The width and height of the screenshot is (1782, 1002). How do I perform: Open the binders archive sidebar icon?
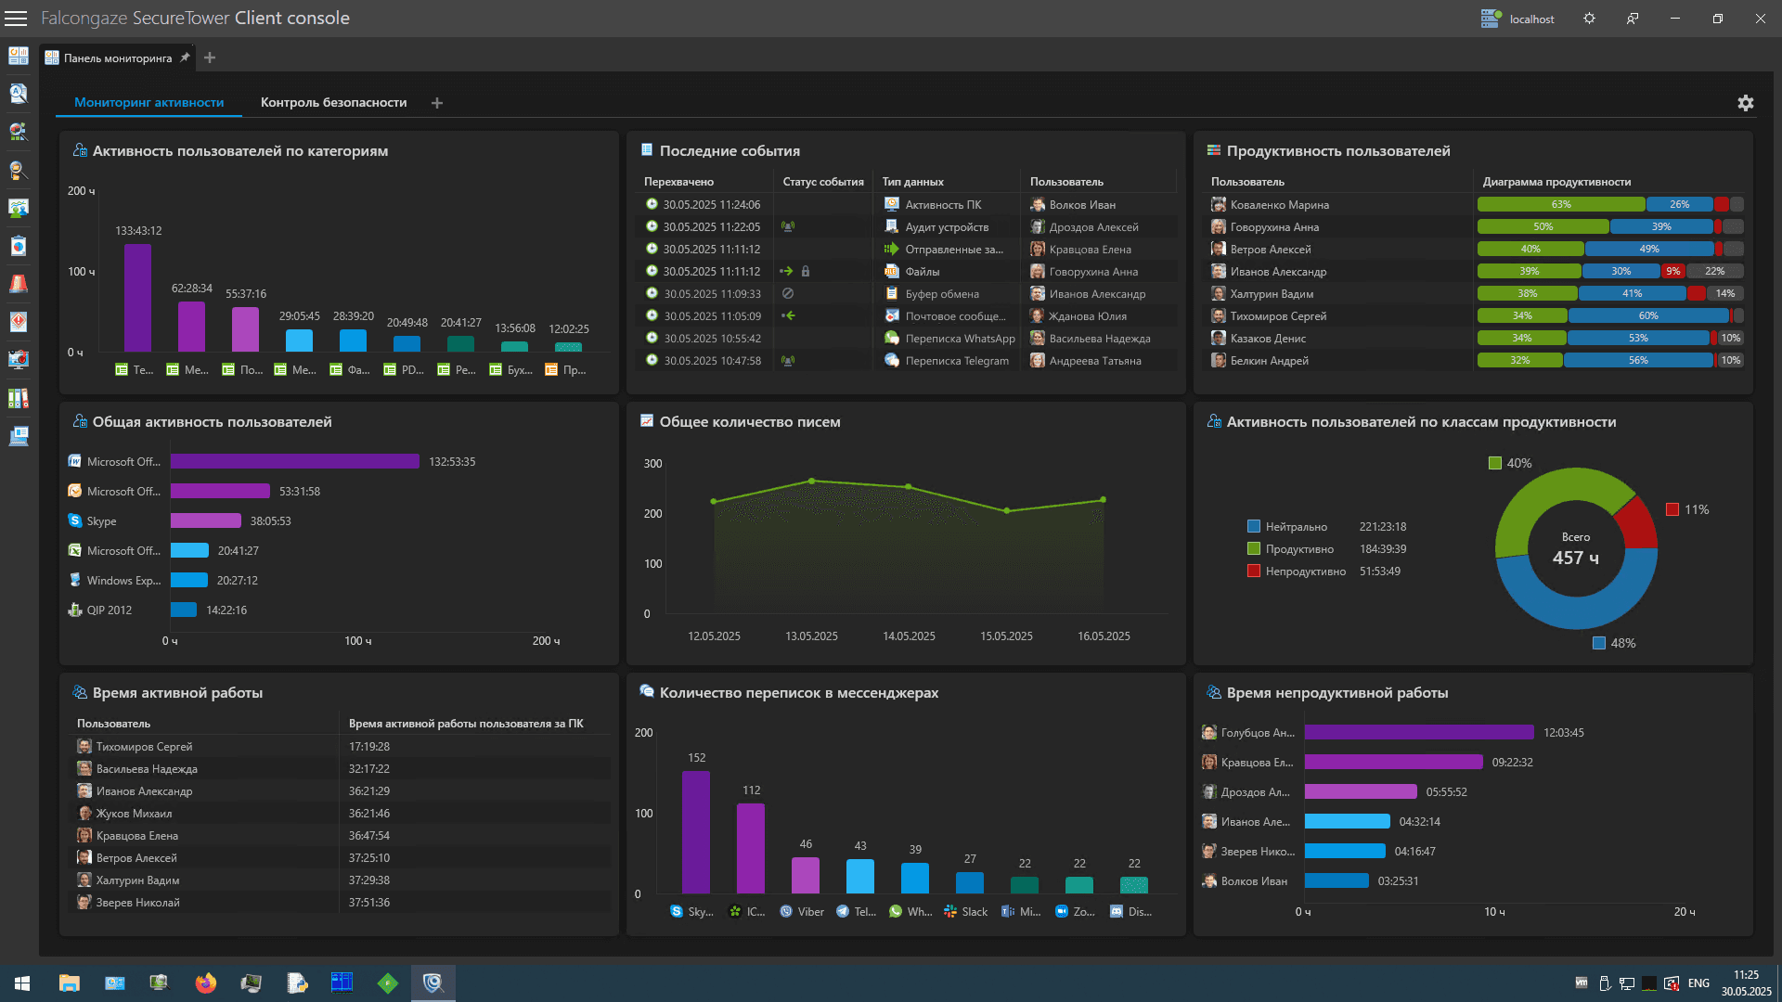[18, 398]
